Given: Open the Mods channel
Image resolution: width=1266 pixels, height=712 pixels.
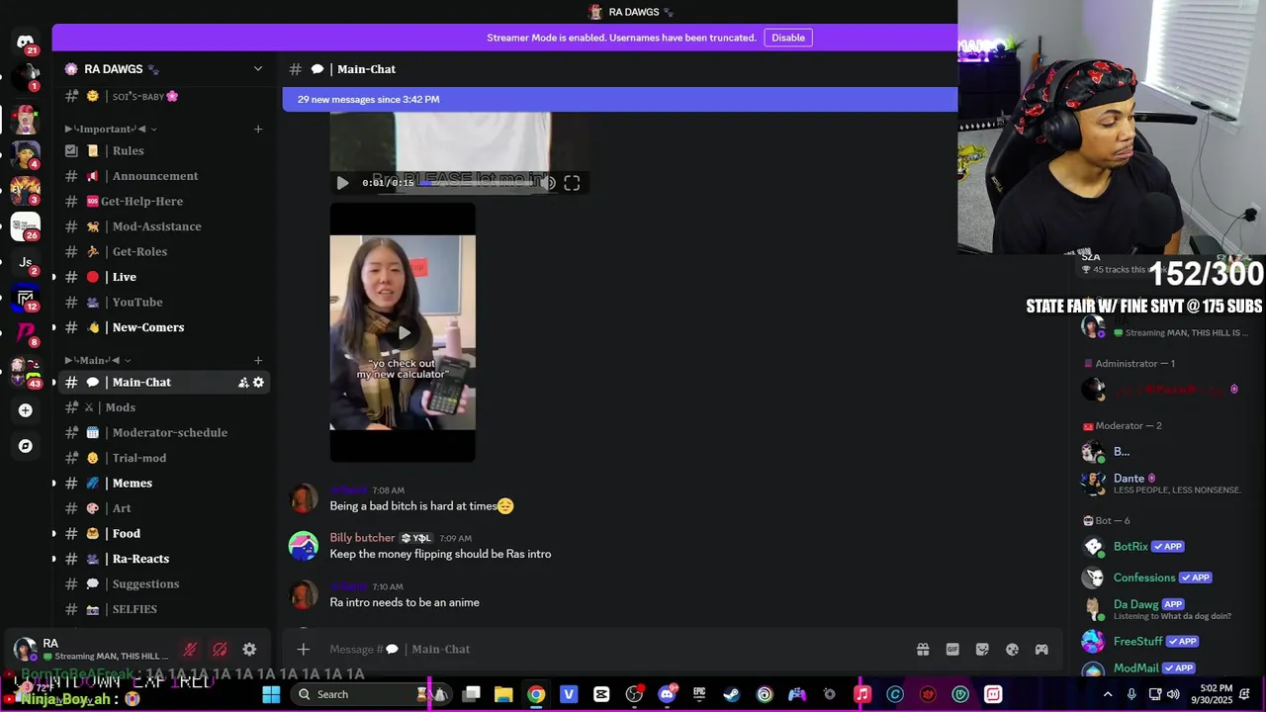Looking at the screenshot, I should [164, 407].
